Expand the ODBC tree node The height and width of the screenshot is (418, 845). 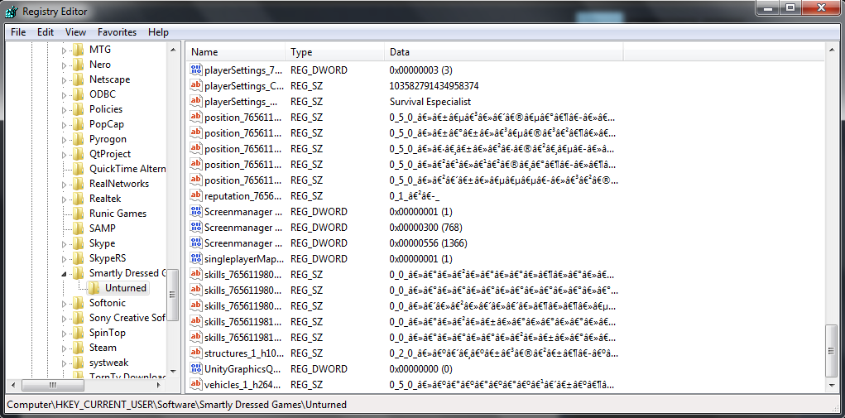64,95
